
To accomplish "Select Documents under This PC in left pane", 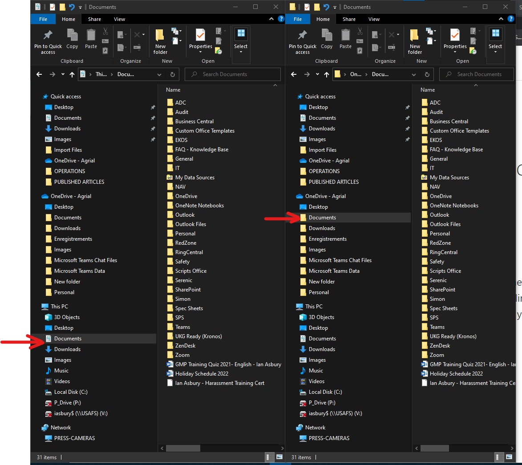I will [68, 339].
